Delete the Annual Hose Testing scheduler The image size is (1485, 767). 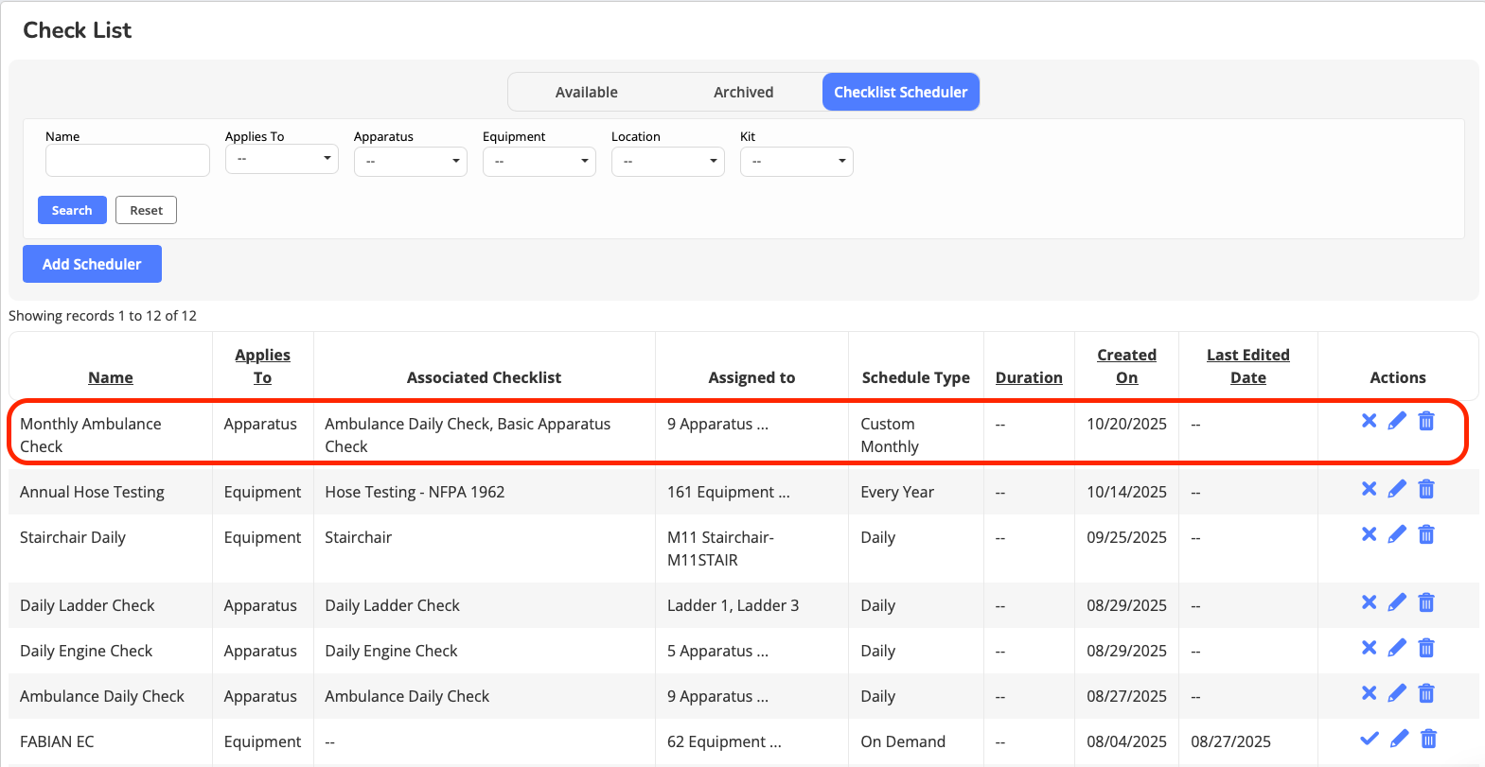(1426, 489)
